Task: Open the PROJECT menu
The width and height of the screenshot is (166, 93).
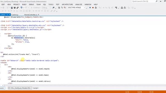Action: (x=16, y=4)
